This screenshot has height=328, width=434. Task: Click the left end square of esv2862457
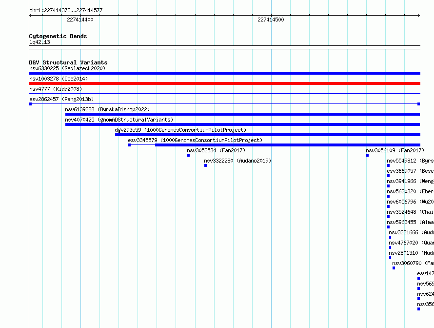point(30,104)
